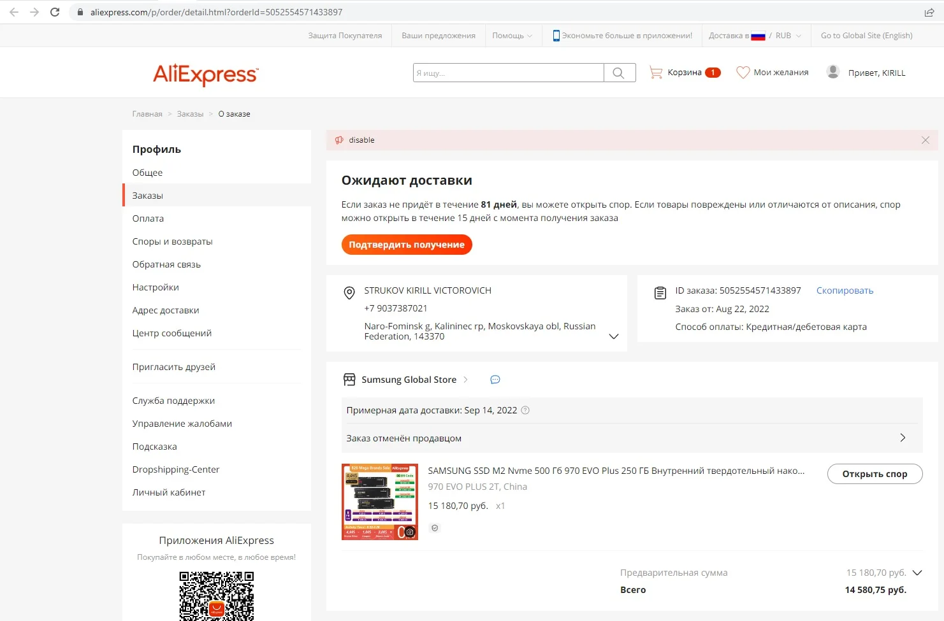This screenshot has height=621, width=944.
Task: Click the lock icon beside the URL
Action: point(80,12)
